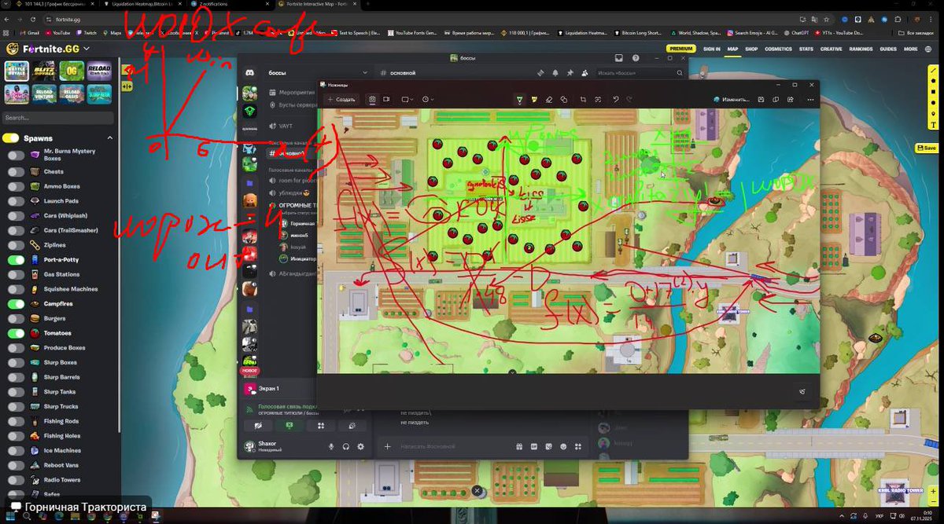This screenshot has height=524, width=944.
Task: Click the SIGN IN link on Fortnite.GG
Action: (x=711, y=49)
